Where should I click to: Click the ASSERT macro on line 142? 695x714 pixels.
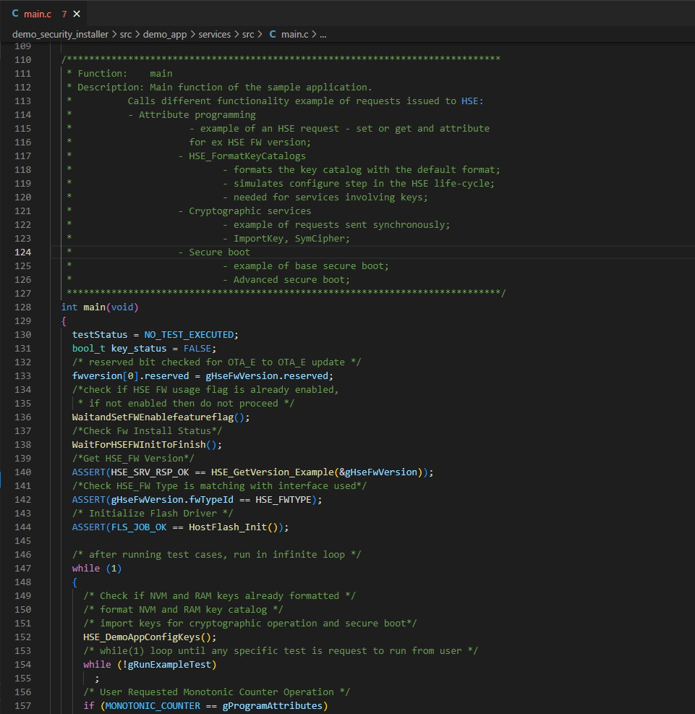(x=88, y=499)
